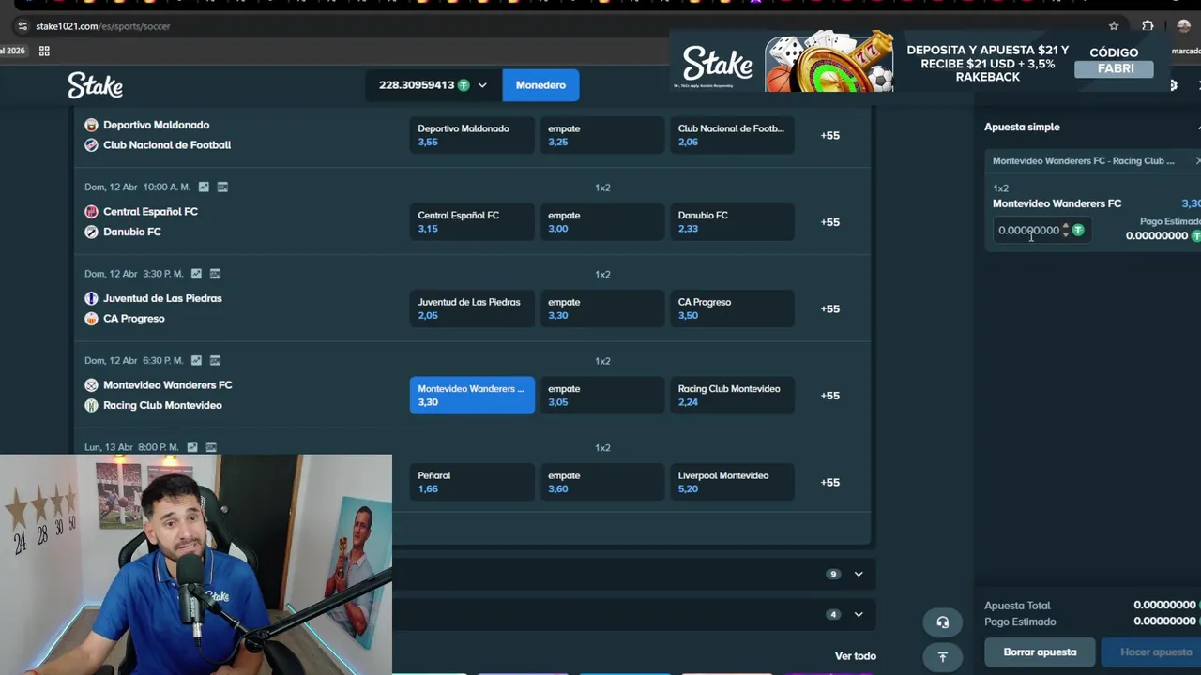Open statistics icon for 10:00 A. M. match
Screen dimensions: 1201x675
[204, 187]
